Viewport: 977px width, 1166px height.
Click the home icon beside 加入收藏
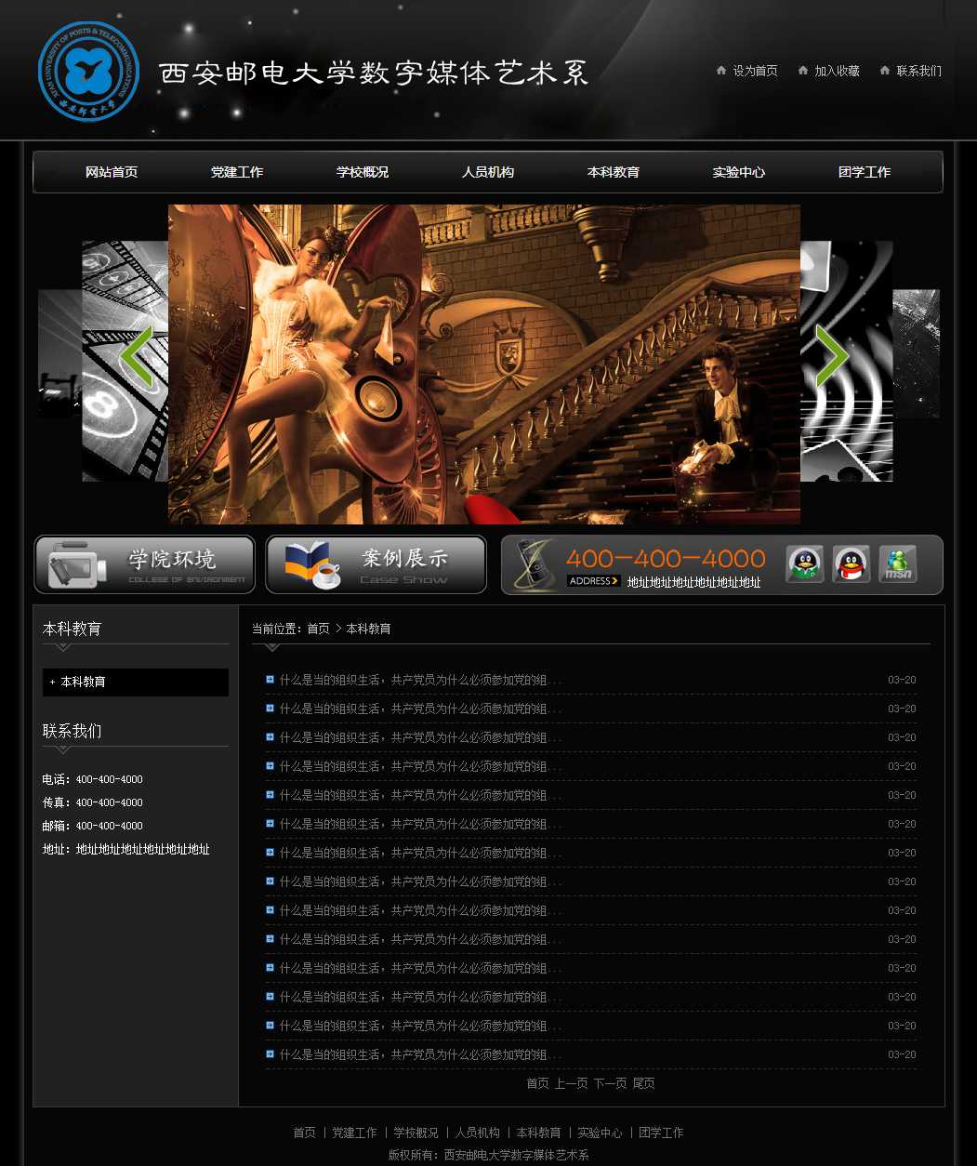803,71
